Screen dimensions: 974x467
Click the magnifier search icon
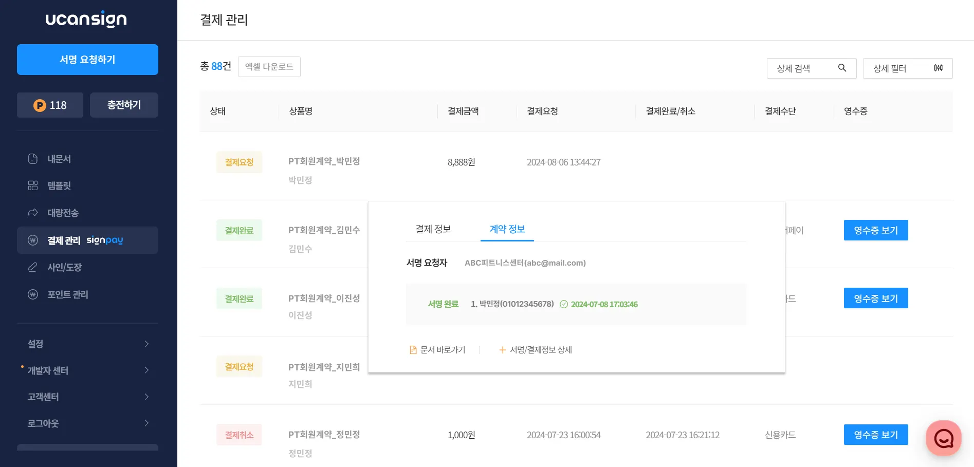tap(842, 68)
